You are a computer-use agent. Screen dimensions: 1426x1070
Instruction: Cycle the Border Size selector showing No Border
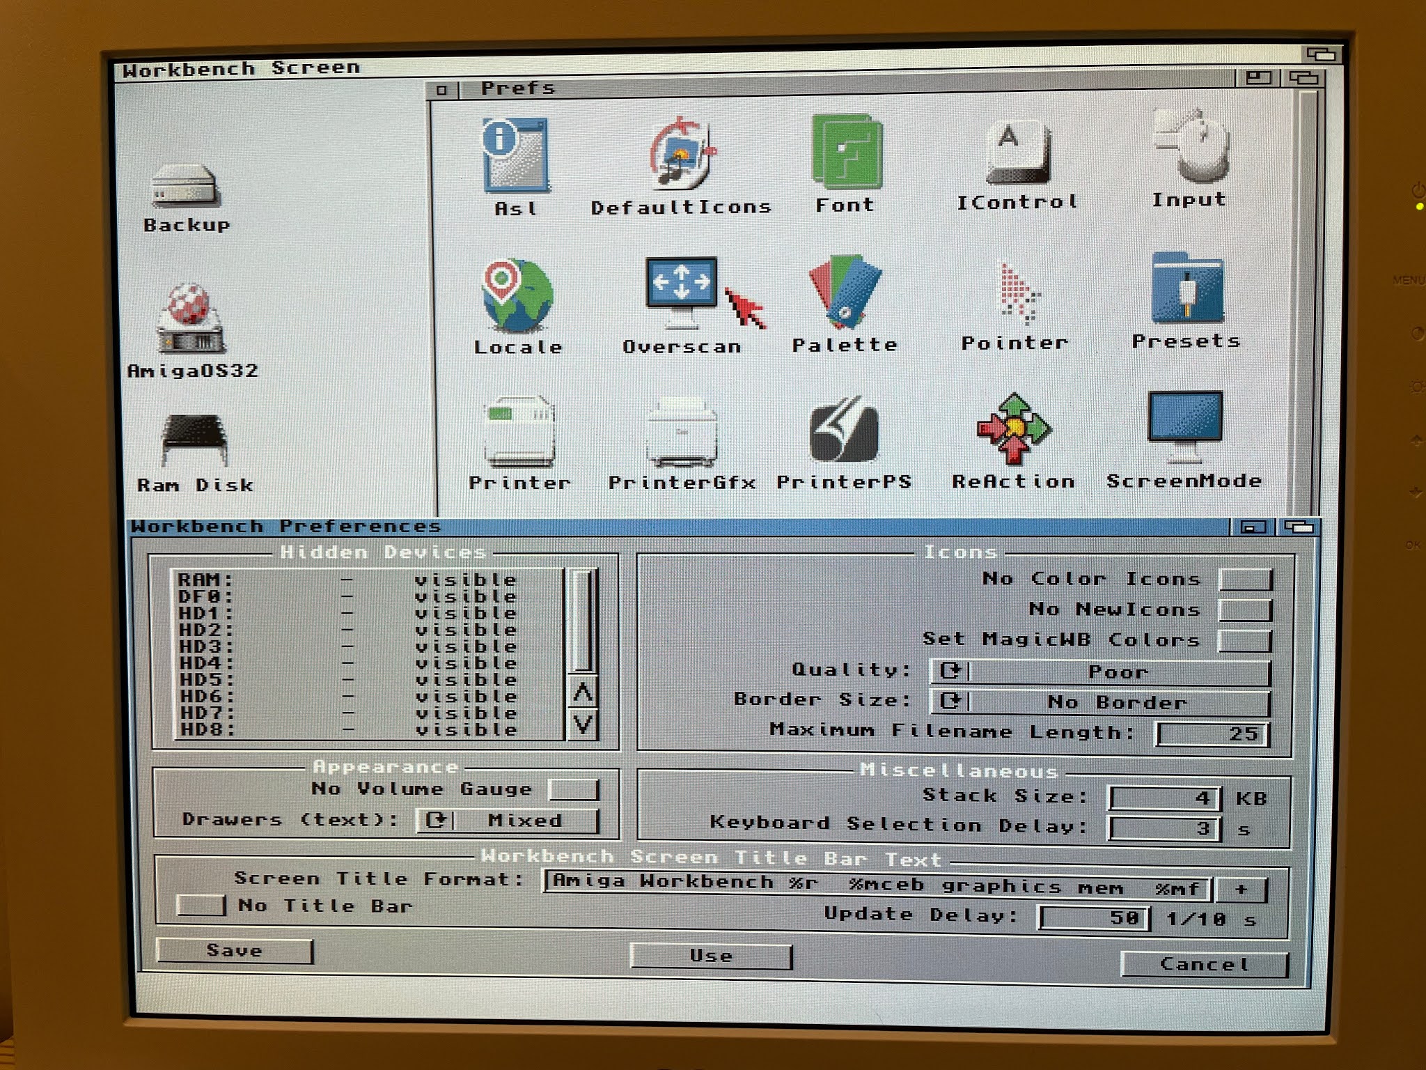click(x=1100, y=702)
